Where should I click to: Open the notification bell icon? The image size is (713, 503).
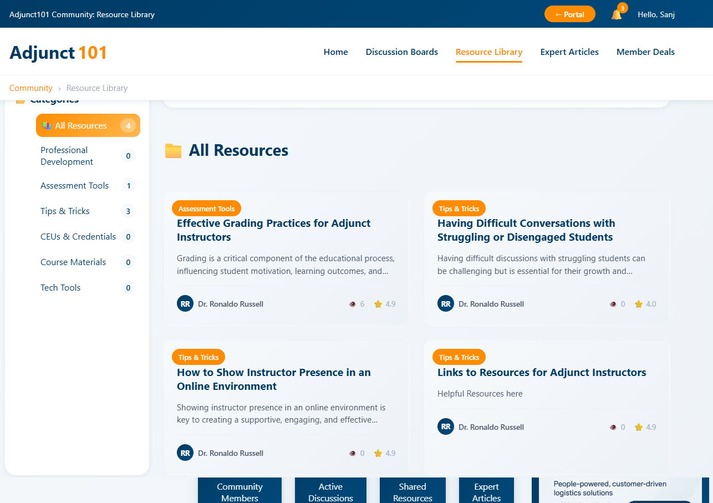[617, 14]
